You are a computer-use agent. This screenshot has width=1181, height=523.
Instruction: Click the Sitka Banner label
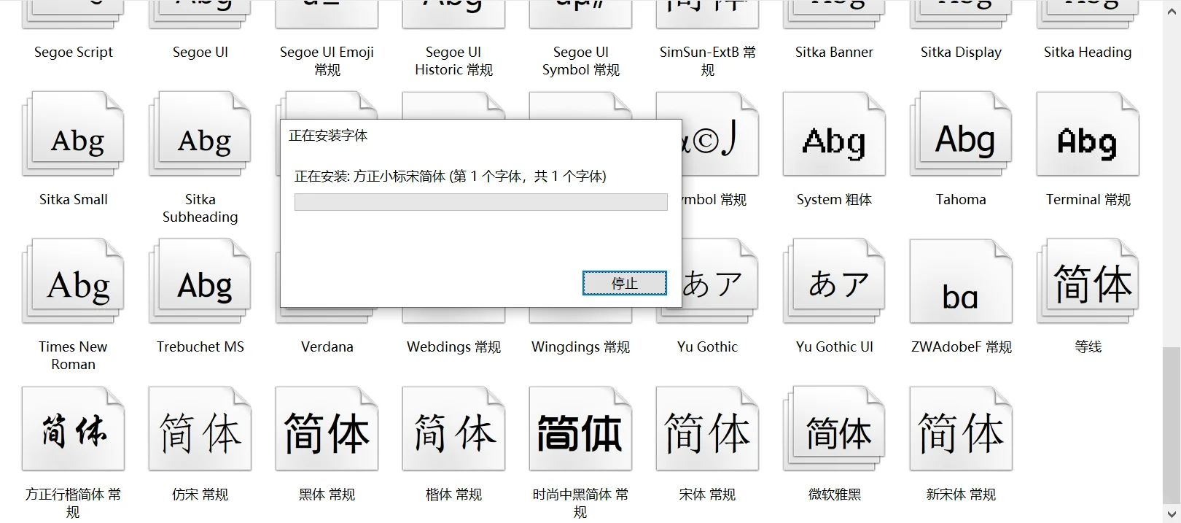(834, 53)
